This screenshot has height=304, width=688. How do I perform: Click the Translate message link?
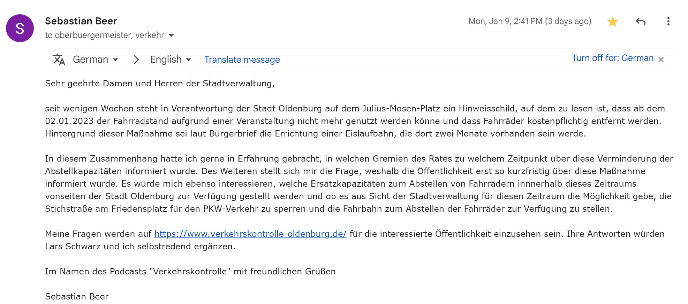pos(242,60)
